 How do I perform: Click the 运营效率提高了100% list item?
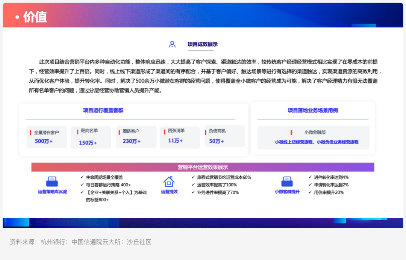(x=217, y=185)
